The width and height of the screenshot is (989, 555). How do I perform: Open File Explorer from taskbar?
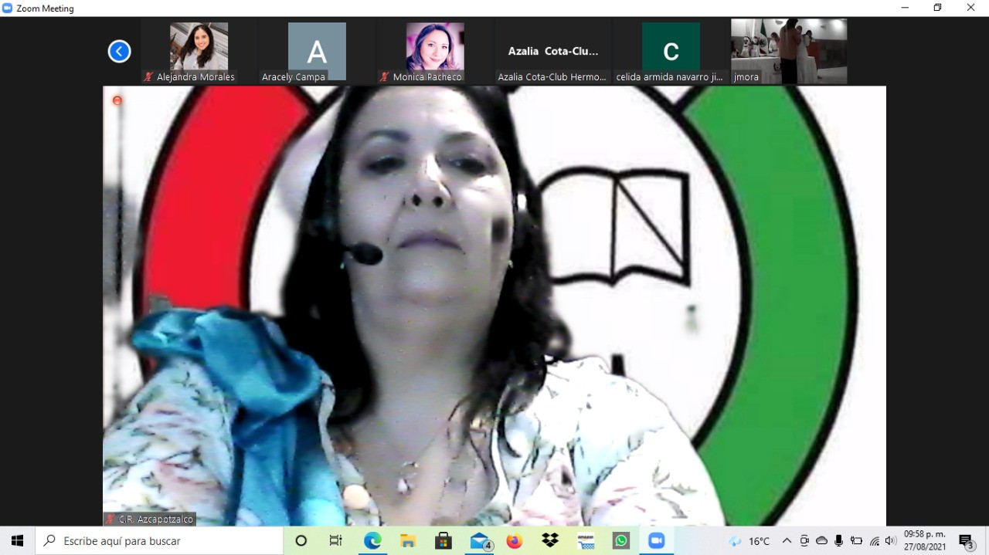click(x=408, y=541)
